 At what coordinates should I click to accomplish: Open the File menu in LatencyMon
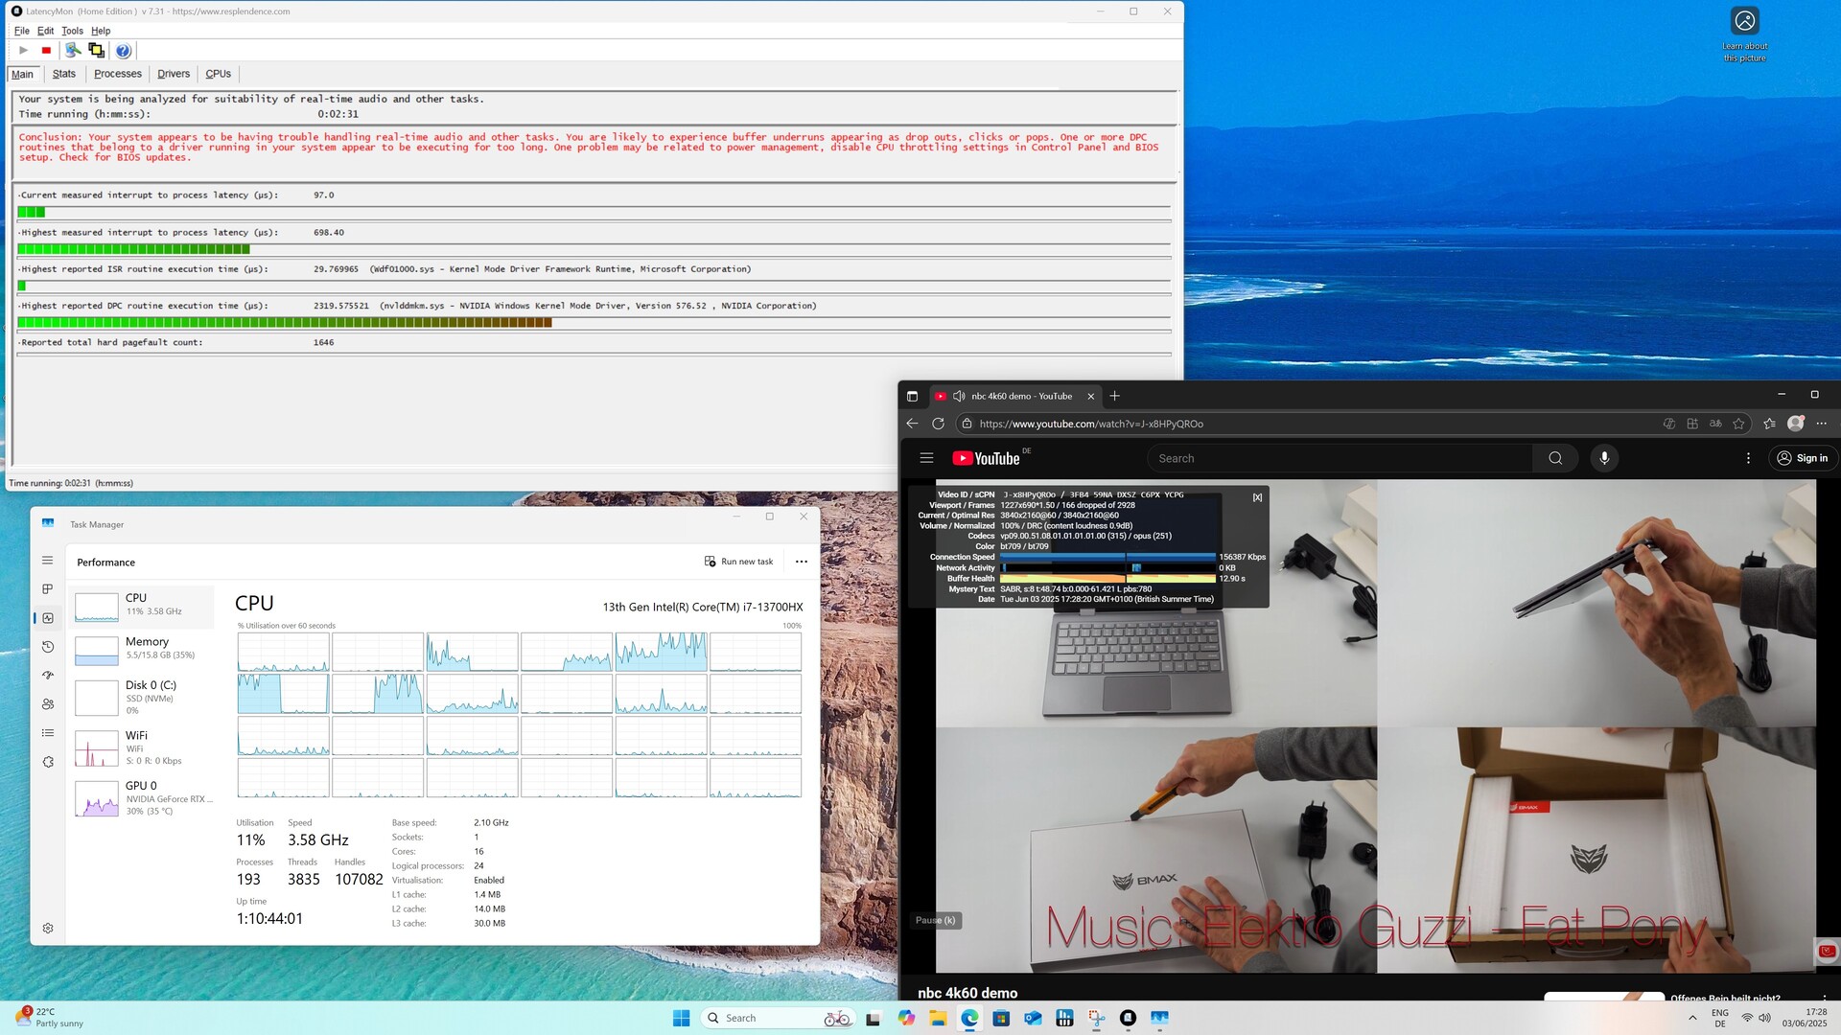pyautogui.click(x=21, y=31)
